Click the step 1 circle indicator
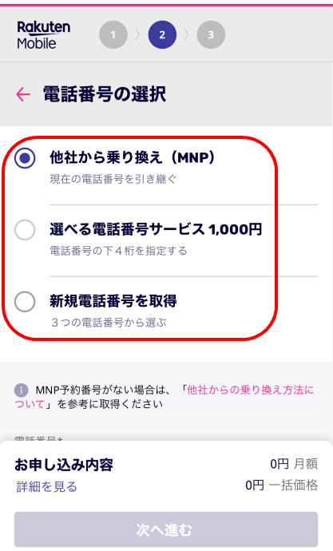This screenshot has height=551, width=333. pos(113,35)
